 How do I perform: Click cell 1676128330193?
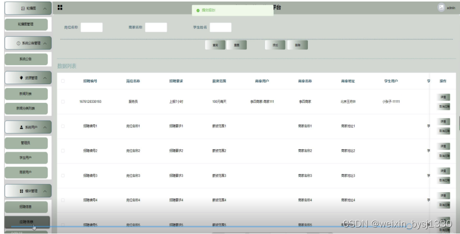point(90,101)
